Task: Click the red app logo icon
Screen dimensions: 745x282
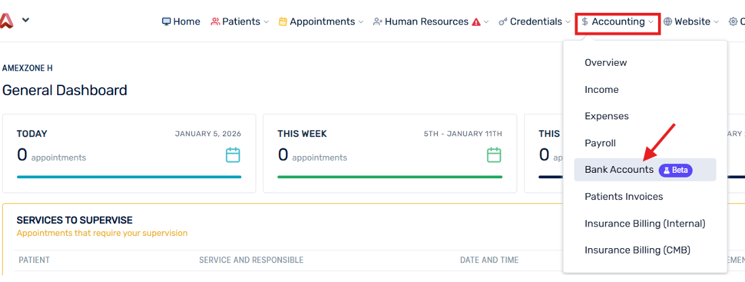Action: (7, 21)
